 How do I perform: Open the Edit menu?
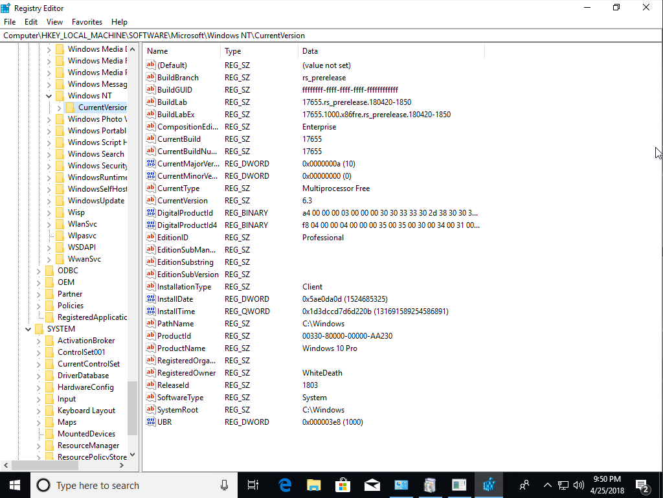pos(31,22)
